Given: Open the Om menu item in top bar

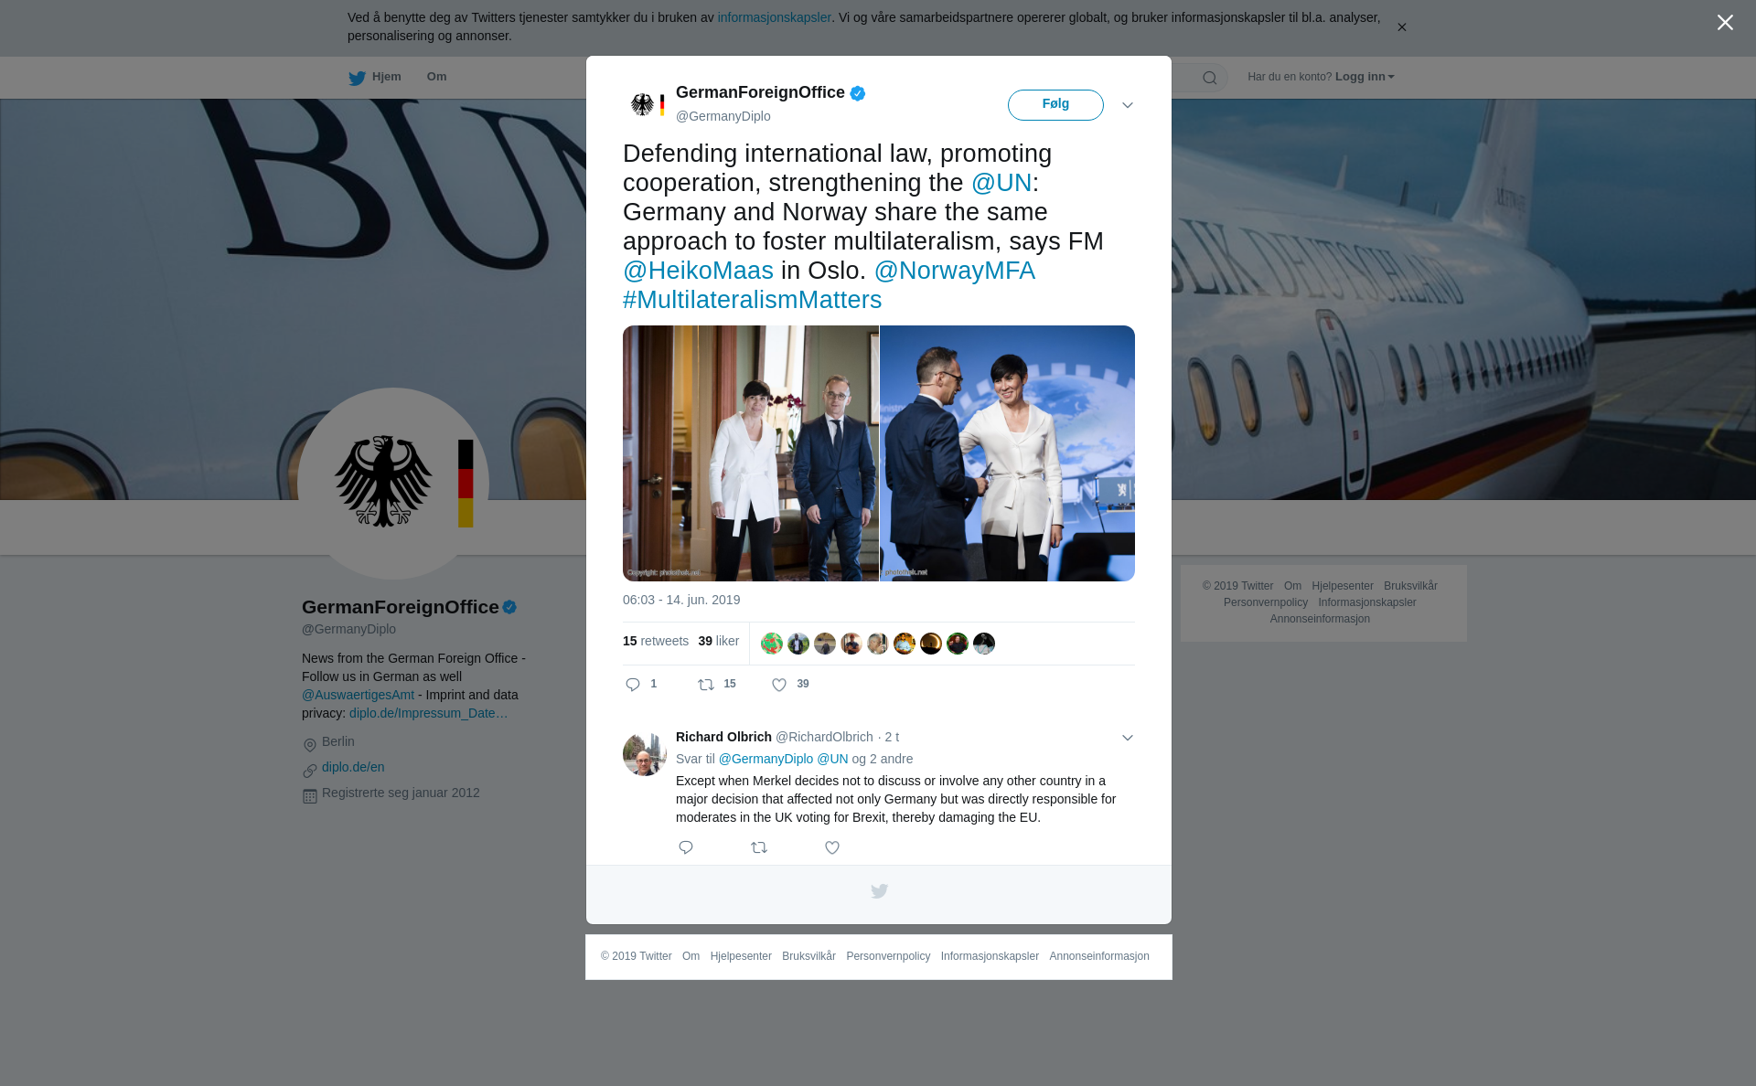Looking at the screenshot, I should point(436,77).
